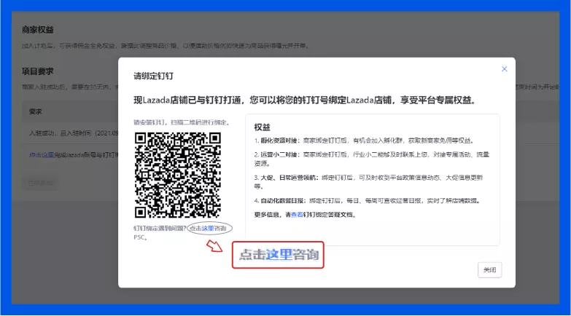
Task: Click the 关闭 button in the dialog
Action: tap(490, 270)
